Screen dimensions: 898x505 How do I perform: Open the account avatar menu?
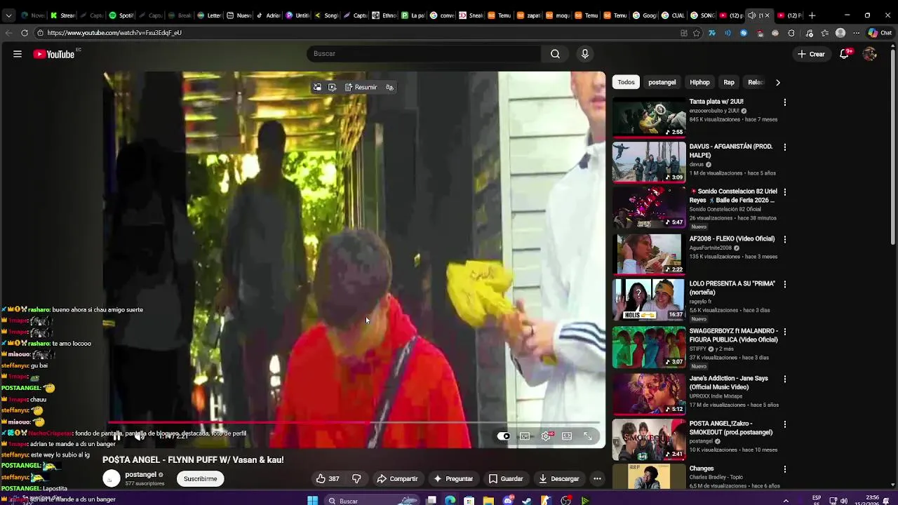(870, 54)
